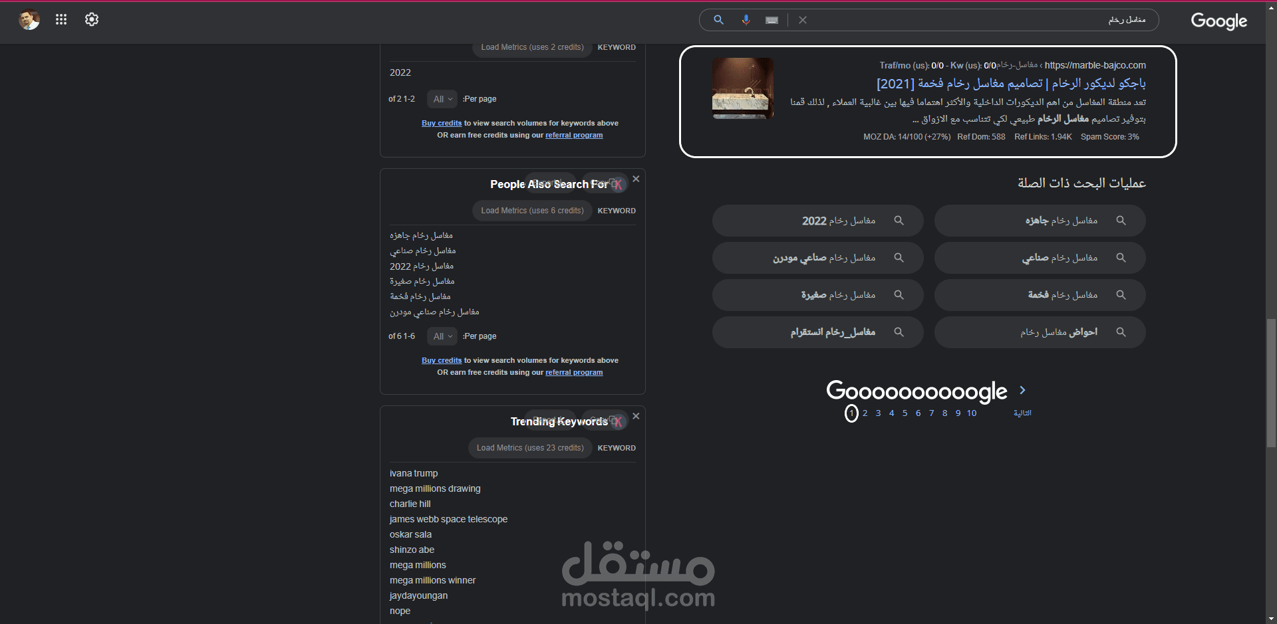Click the search icon beside مغاسل_رخام انستقرام suggestion
This screenshot has width=1277, height=624.
(x=899, y=332)
